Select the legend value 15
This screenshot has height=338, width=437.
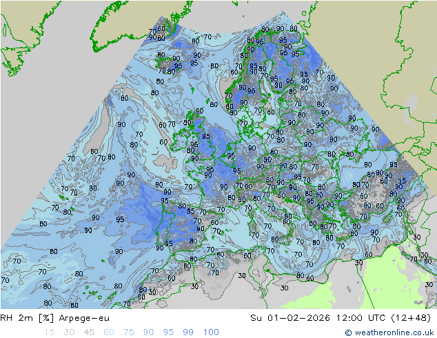49,332
